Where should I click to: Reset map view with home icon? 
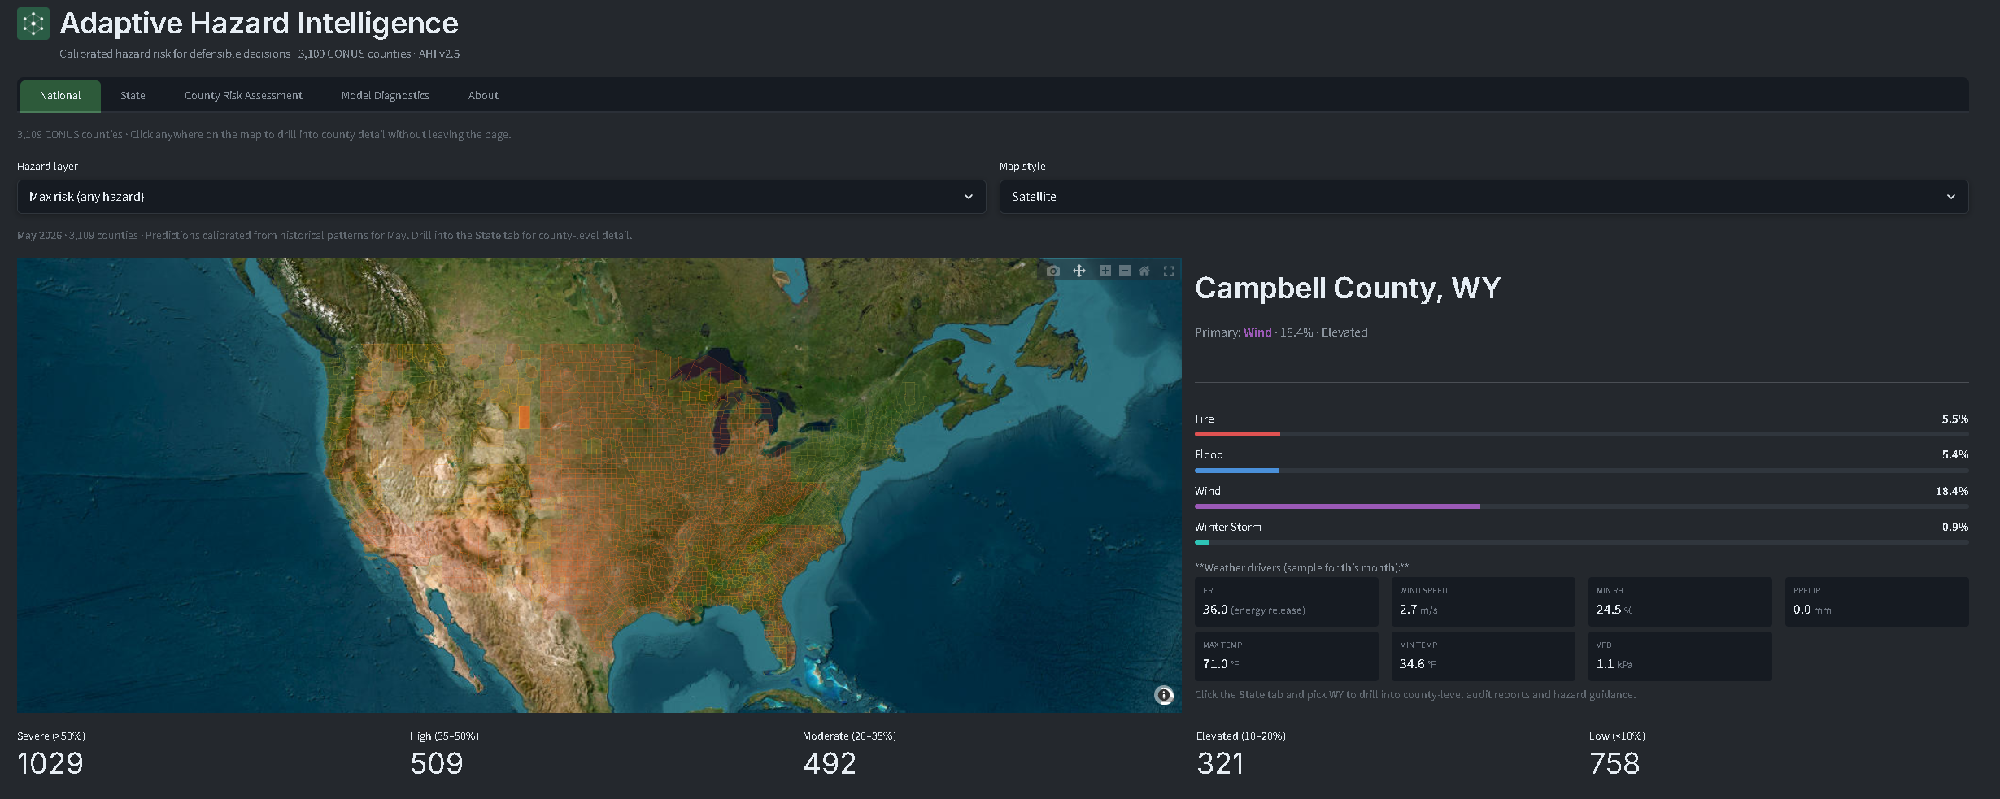click(x=1144, y=271)
